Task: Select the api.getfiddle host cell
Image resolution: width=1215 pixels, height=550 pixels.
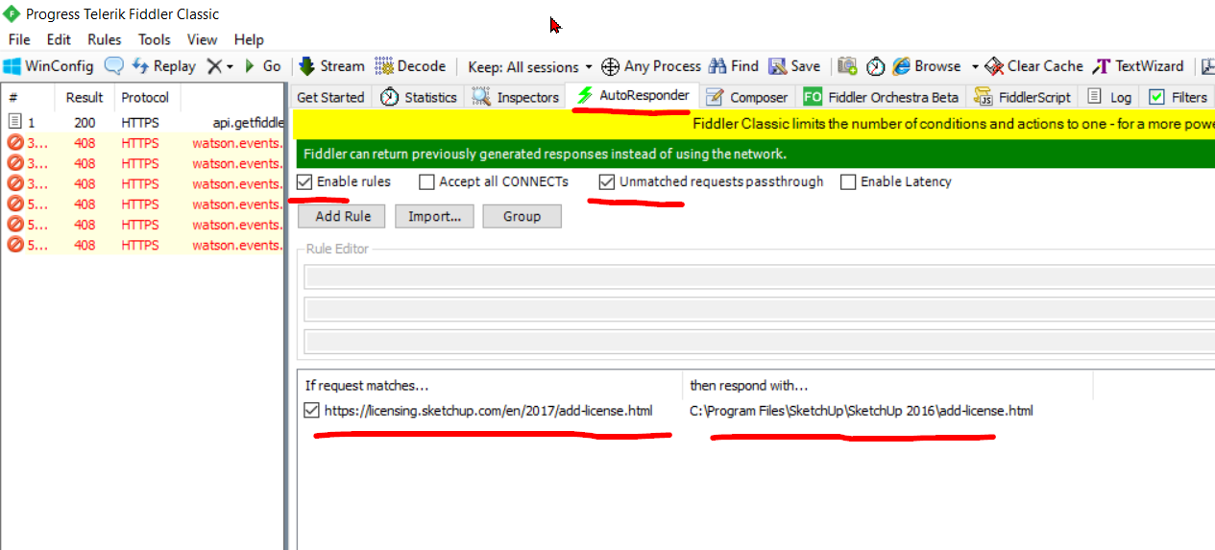Action: 247,123
